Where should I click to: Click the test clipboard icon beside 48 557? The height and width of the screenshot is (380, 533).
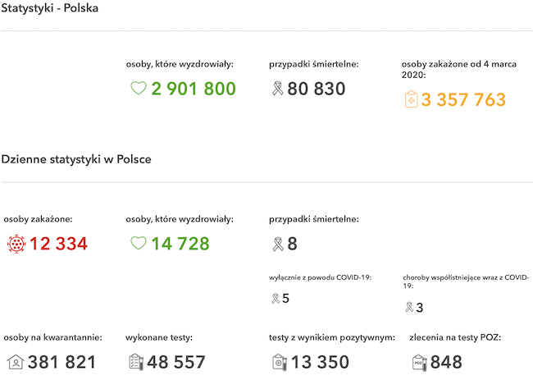(136, 362)
